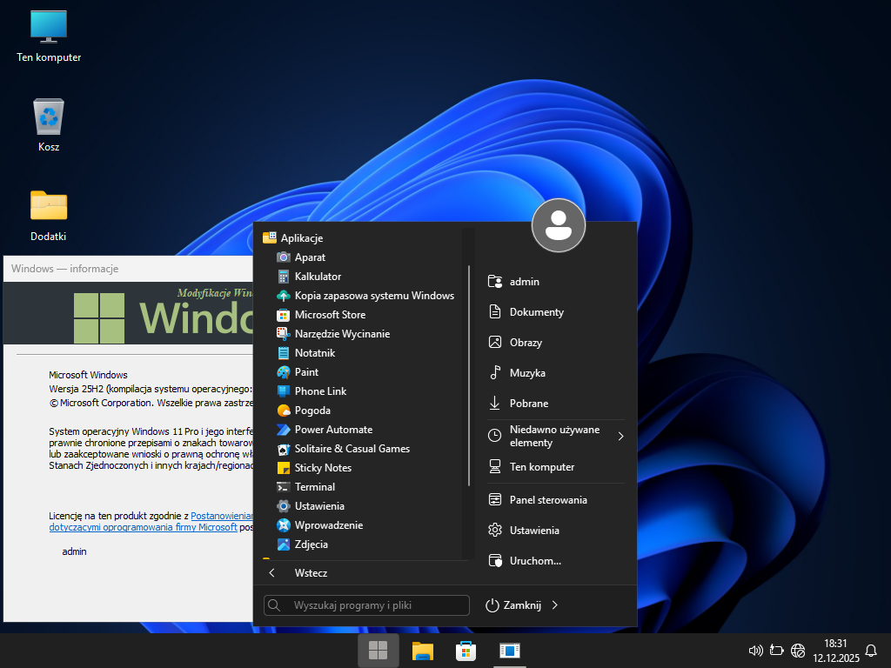Open Sticky Notes app
This screenshot has width=891, height=668.
[323, 468]
